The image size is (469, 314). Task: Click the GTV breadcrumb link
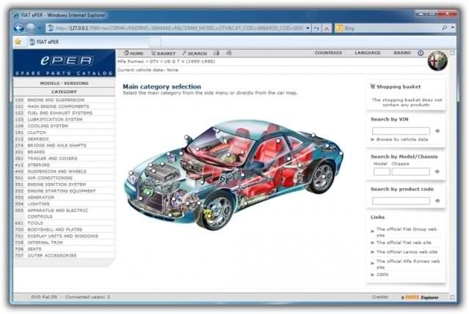point(153,61)
